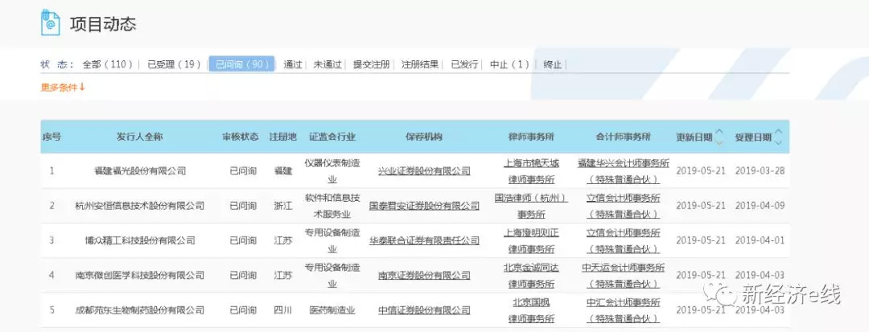The height and width of the screenshot is (332, 869).
Task: Click the 会计师事务所 column header
Action: coord(623,137)
